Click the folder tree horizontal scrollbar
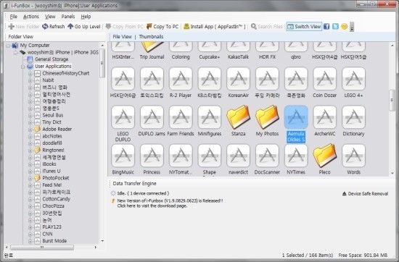The width and height of the screenshot is (399, 262). pyautogui.click(x=42, y=247)
